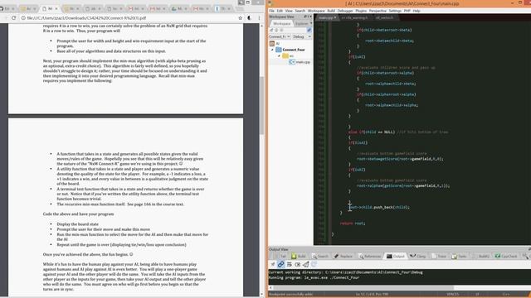Click the third workspace toolbar icon

click(x=281, y=30)
